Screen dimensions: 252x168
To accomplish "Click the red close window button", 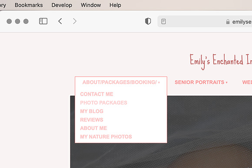I will 9,21.
